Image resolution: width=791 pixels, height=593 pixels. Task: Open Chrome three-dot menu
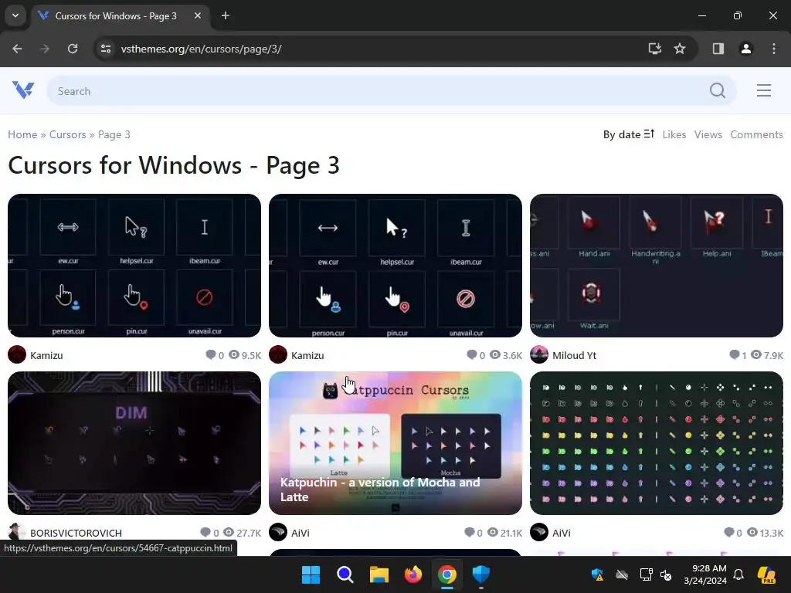[774, 49]
